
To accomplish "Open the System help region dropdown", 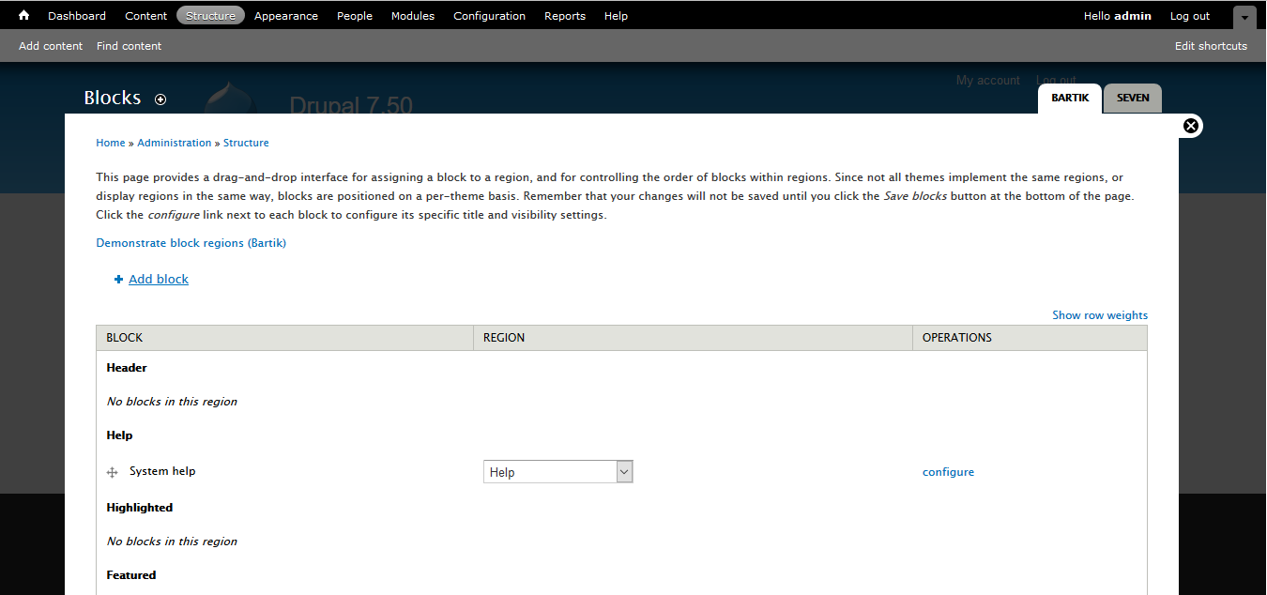I will tap(558, 472).
